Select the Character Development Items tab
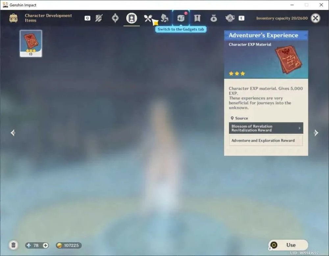 tap(132, 18)
